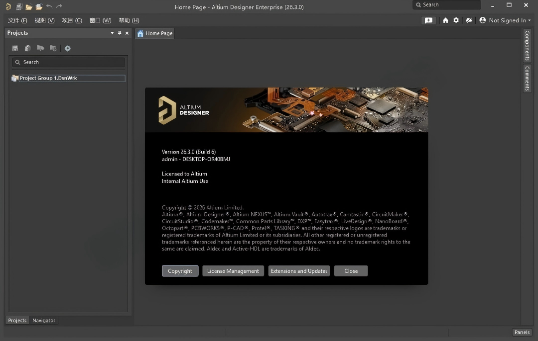Click Projects panel compile documents icon
The width and height of the screenshot is (538, 341).
pos(27,48)
